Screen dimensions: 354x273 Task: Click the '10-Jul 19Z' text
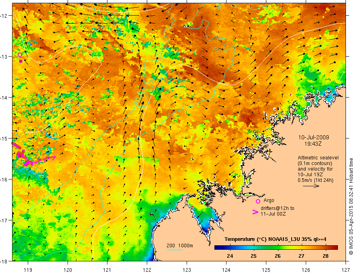(x=310, y=174)
